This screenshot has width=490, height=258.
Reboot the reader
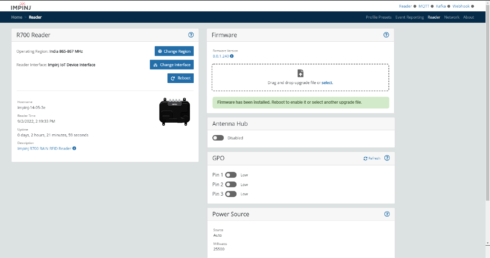pyautogui.click(x=181, y=78)
